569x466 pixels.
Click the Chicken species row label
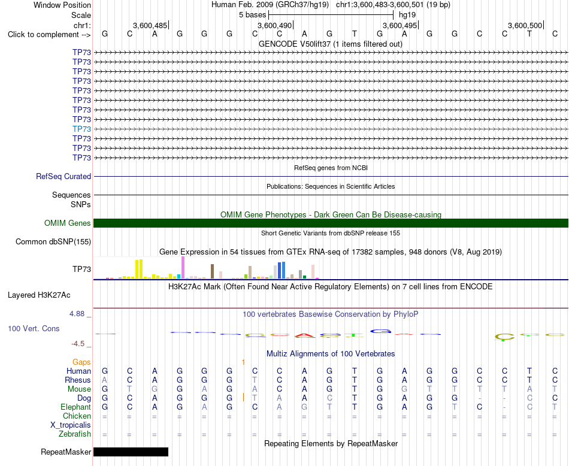point(77,416)
